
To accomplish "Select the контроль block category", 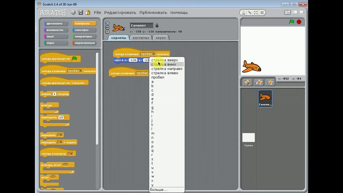I will pos(84,24).
